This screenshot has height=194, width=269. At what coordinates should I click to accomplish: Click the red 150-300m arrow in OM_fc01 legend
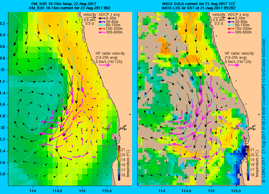click(102, 29)
